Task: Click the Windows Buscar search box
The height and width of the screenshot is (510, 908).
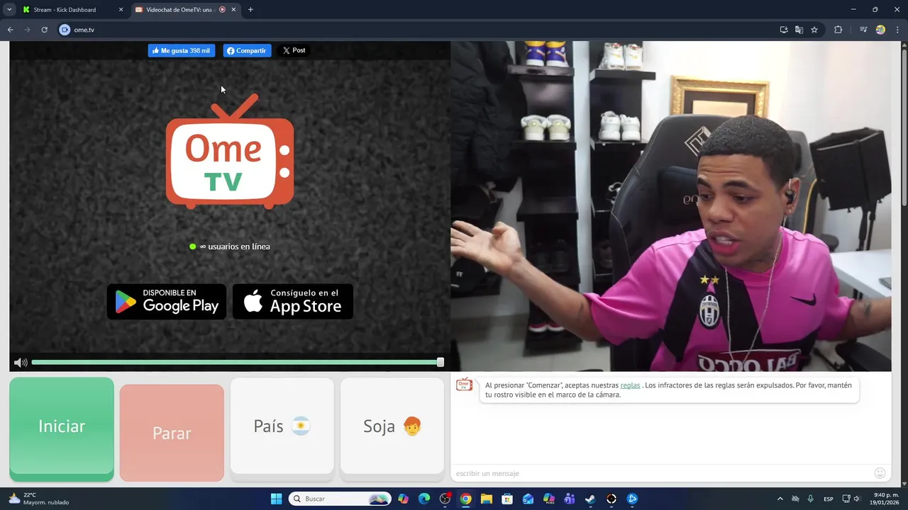Action: click(340, 499)
